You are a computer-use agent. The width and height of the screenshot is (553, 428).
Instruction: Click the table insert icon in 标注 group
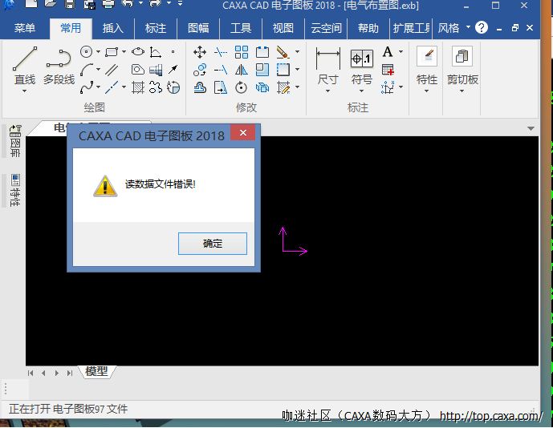click(388, 70)
